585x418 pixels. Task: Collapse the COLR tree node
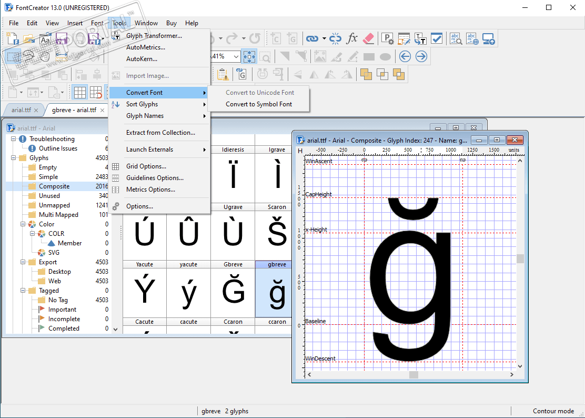click(x=33, y=234)
